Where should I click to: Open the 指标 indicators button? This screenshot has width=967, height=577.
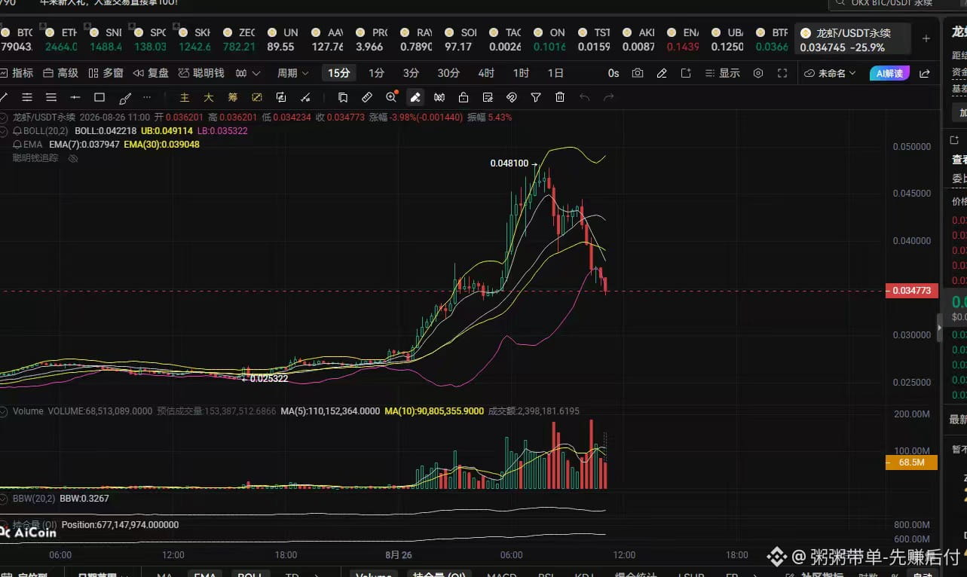[17, 73]
